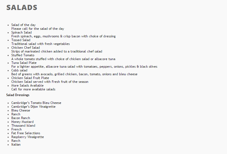Select the Thousand Island dressing
Viewport: 227px width, 154px height.
click(x=23, y=126)
